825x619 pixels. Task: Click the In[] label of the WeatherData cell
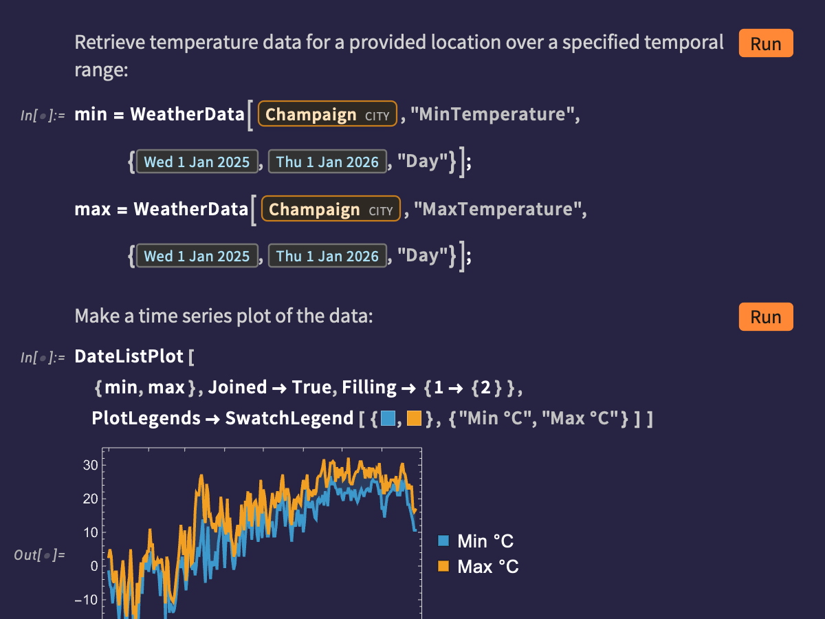42,116
